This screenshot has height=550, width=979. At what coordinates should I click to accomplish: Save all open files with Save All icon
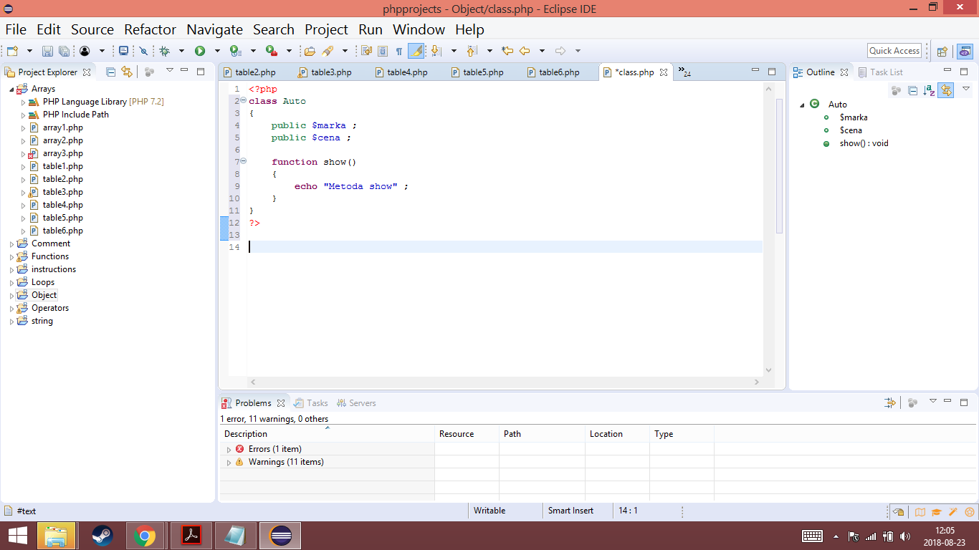tap(64, 50)
